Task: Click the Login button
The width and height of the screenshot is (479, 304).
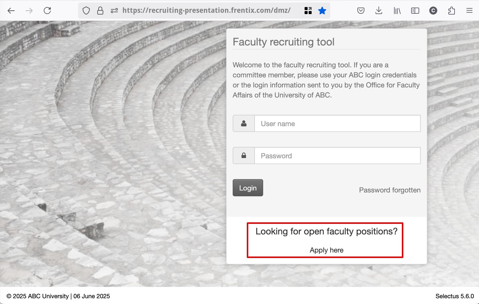Action: [248, 188]
